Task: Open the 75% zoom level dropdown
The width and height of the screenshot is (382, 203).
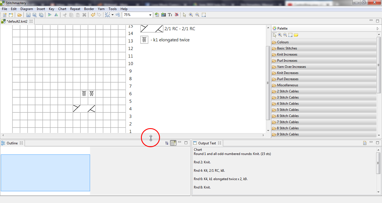Action: pyautogui.click(x=150, y=15)
